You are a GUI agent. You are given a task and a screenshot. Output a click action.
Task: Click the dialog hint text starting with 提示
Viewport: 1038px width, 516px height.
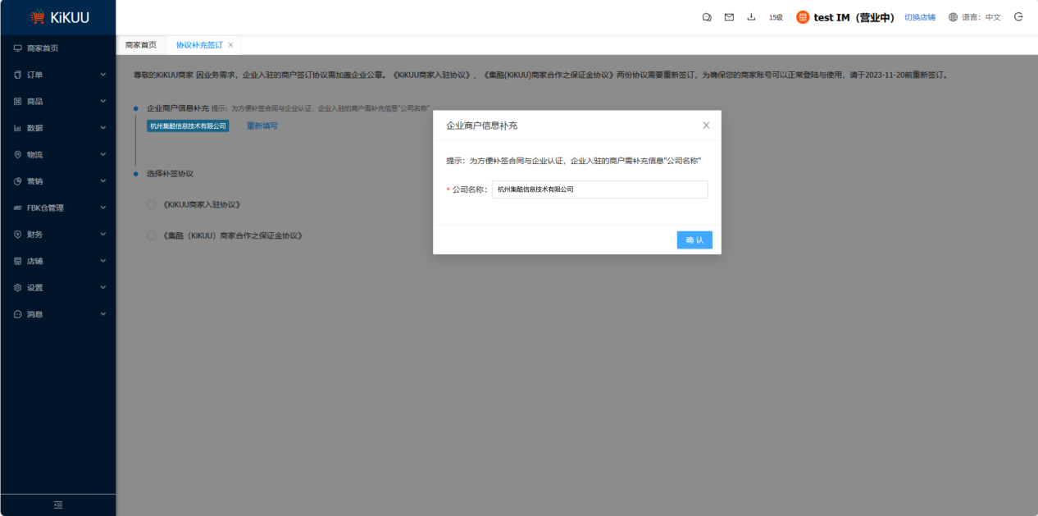(573, 161)
